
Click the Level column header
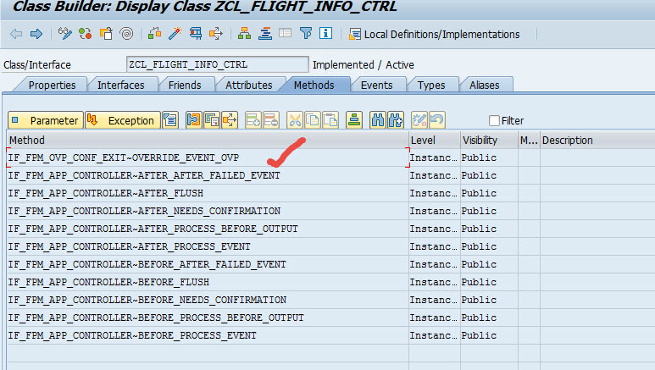pyautogui.click(x=435, y=141)
